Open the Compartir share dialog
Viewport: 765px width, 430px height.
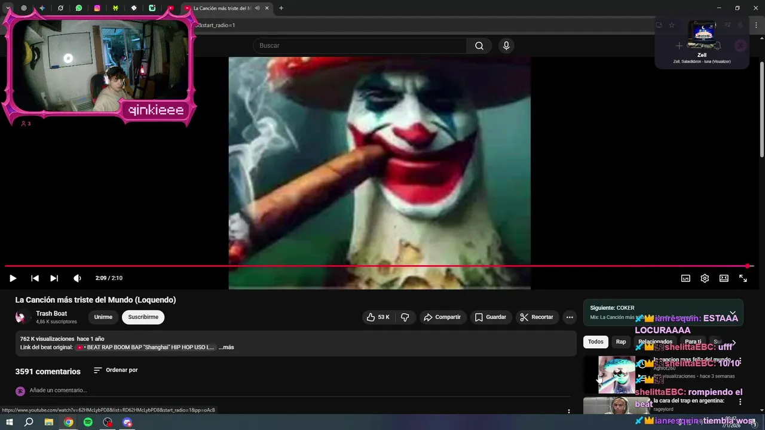pos(442,317)
